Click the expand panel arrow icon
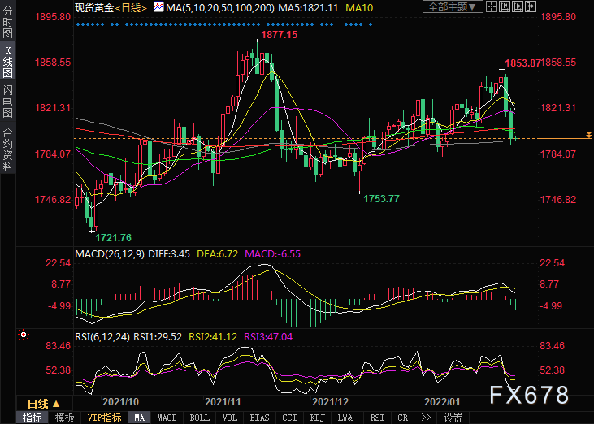The image size is (594, 424). 531,6
